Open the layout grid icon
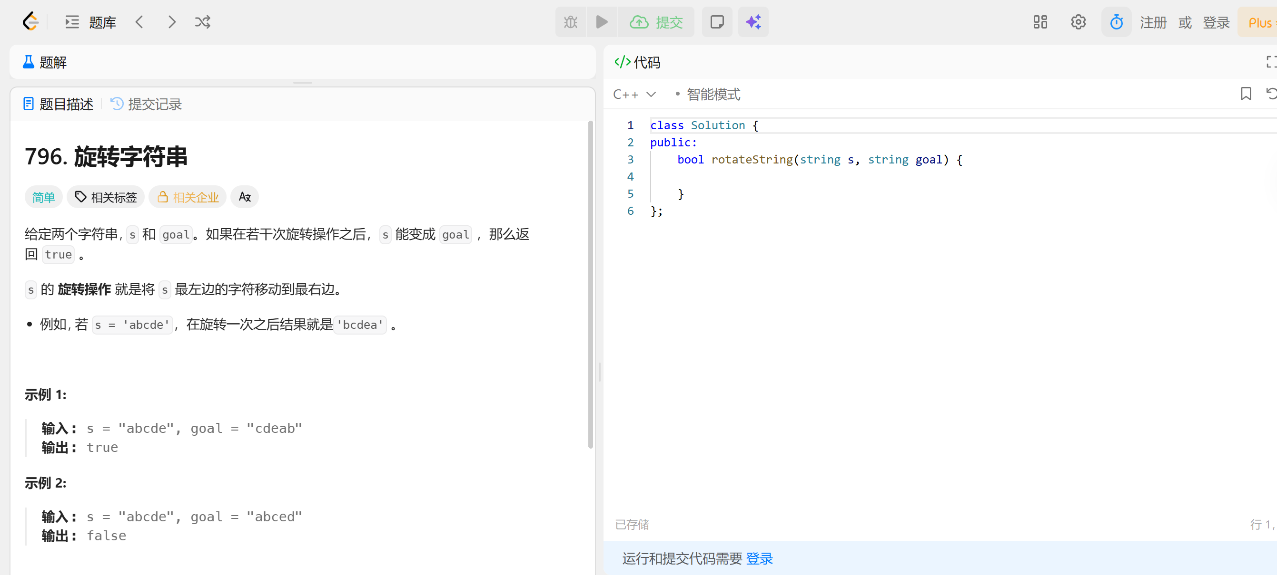The width and height of the screenshot is (1277, 575). (x=1040, y=22)
